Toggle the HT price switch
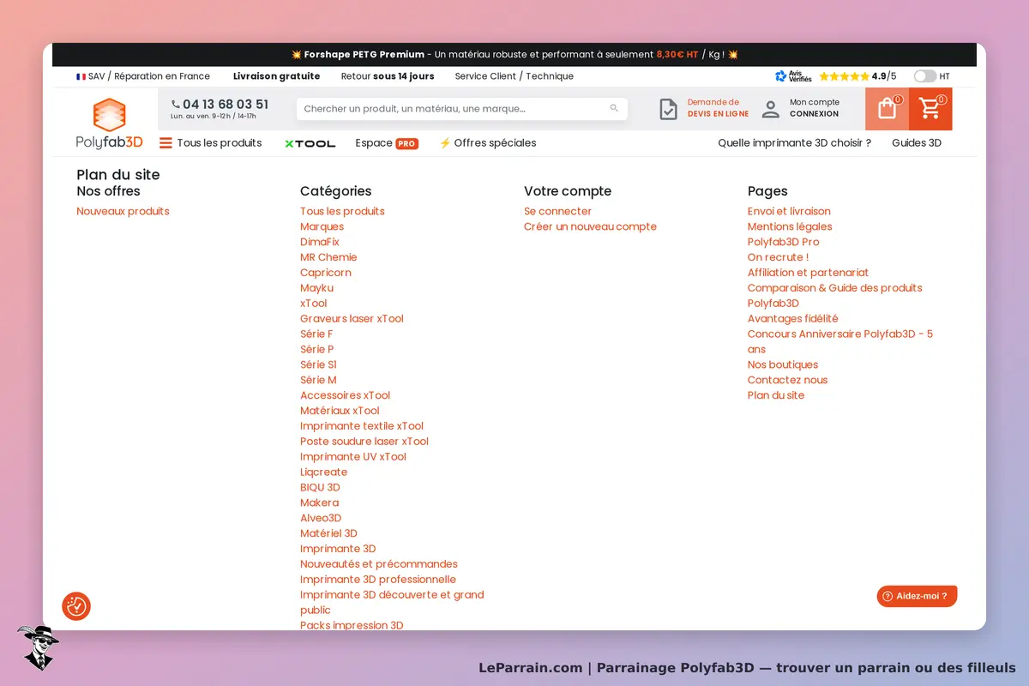This screenshot has height=686, width=1029. click(x=924, y=76)
